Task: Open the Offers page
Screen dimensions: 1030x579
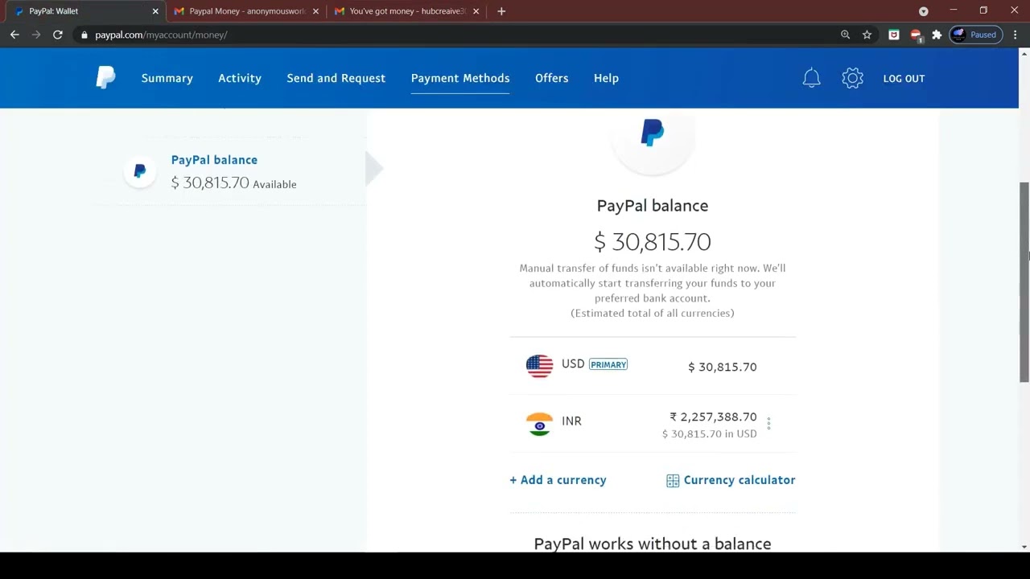Action: point(552,78)
